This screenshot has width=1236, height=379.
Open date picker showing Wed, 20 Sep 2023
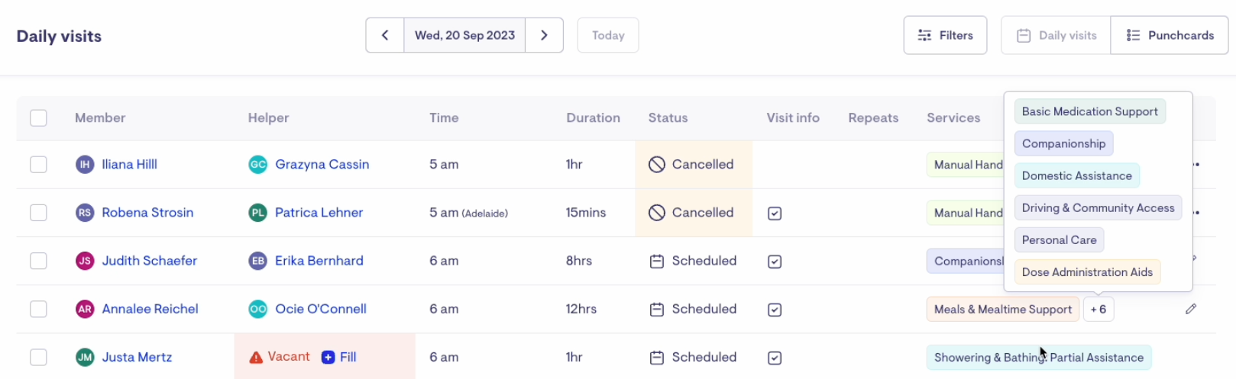point(464,35)
